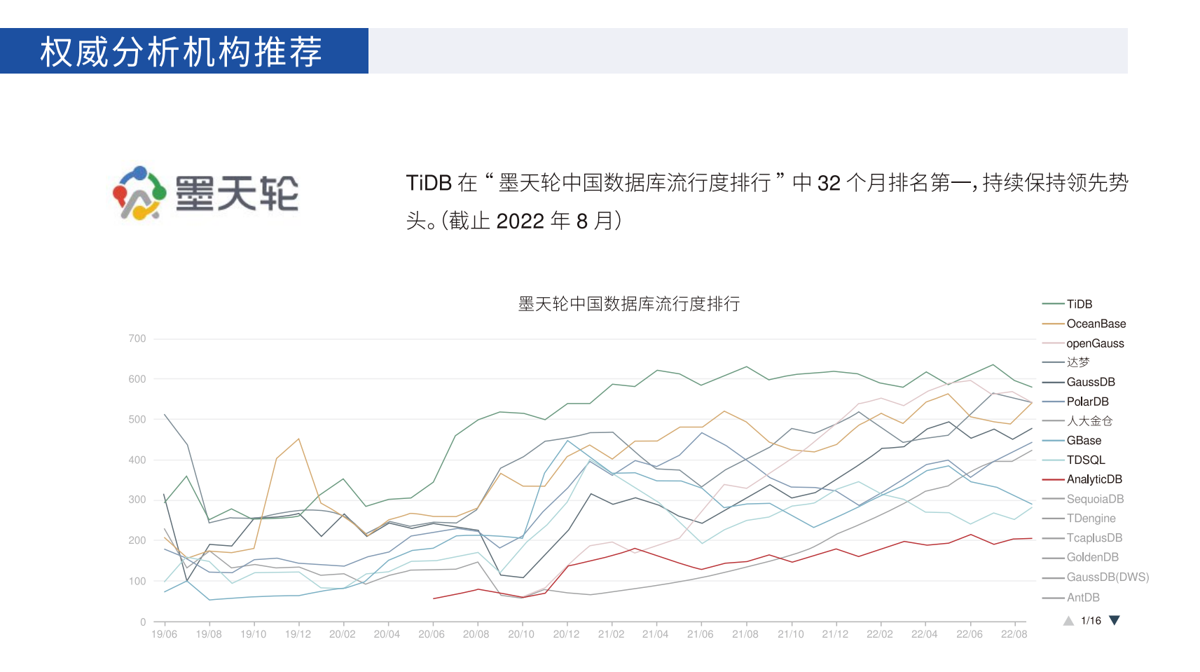Click the chart title 墨天轮中国数据库流行度排行
Image resolution: width=1200 pixels, height=672 pixels.
click(629, 303)
